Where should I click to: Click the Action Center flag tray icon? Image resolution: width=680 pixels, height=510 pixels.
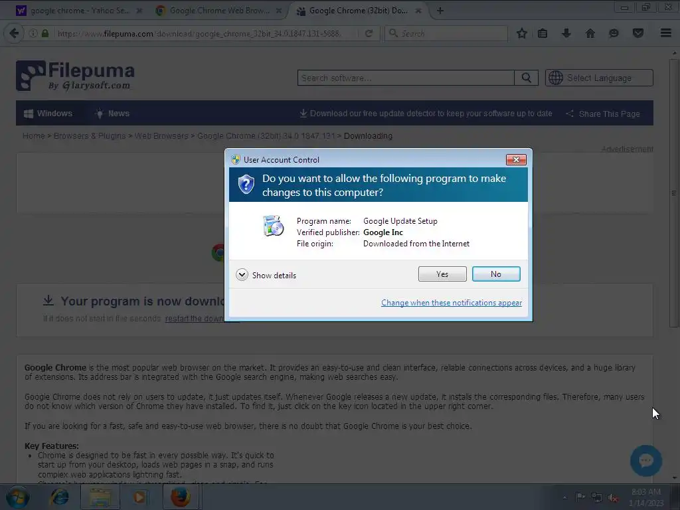point(580,497)
